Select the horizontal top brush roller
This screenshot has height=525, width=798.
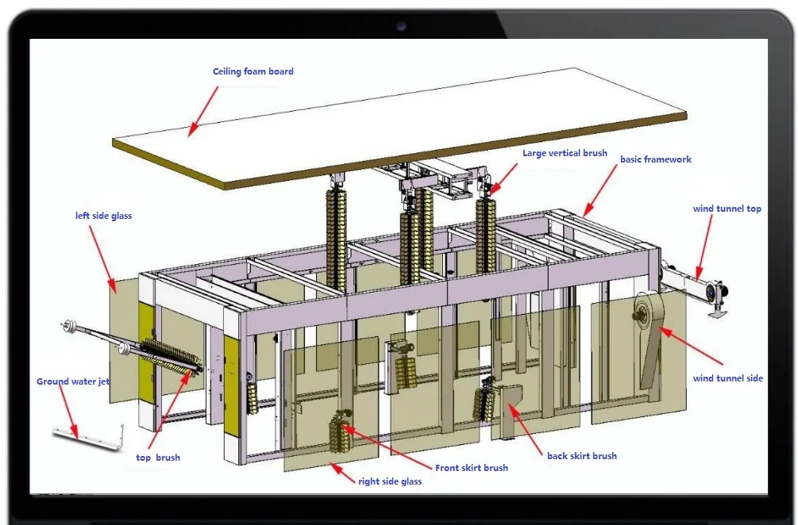tap(171, 356)
